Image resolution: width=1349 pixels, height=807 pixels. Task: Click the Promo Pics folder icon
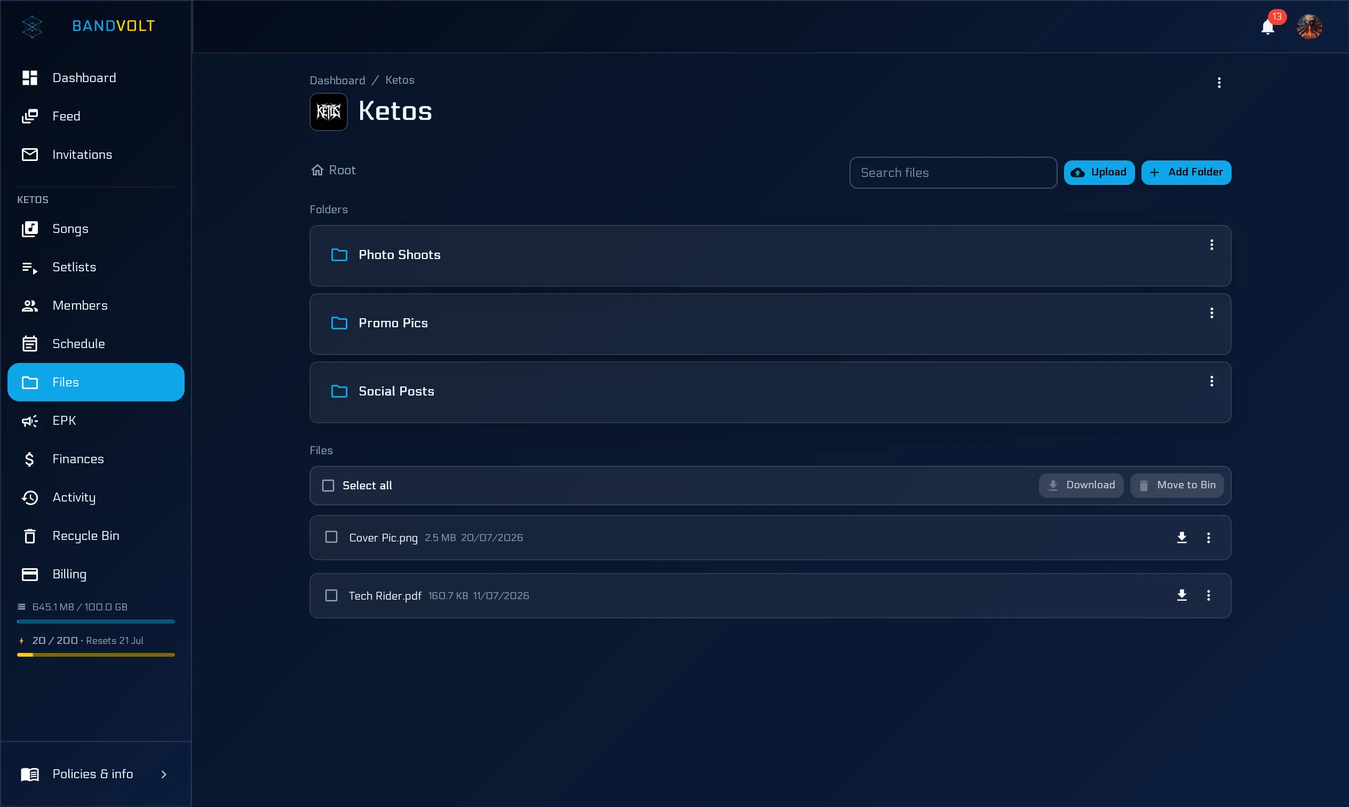pos(339,323)
